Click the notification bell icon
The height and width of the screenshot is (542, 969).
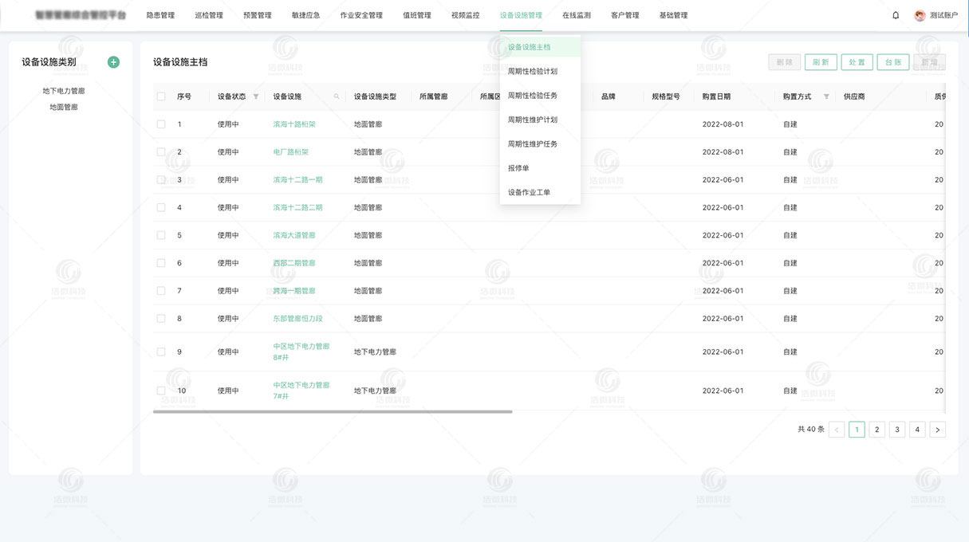(895, 14)
